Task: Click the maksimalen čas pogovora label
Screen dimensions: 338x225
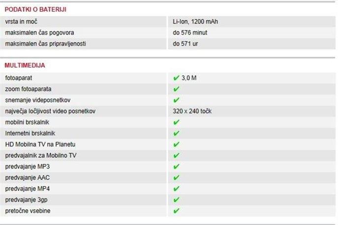Action: pyautogui.click(x=40, y=33)
